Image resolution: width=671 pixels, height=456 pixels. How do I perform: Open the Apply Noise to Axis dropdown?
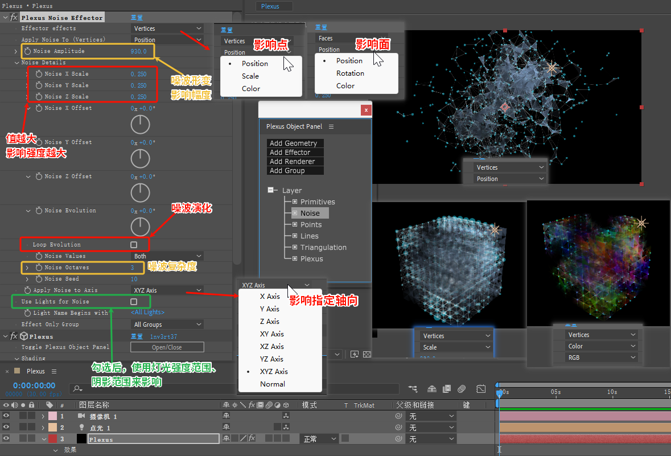click(167, 290)
